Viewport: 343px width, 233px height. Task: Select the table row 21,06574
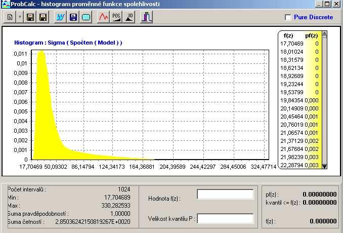click(299, 133)
